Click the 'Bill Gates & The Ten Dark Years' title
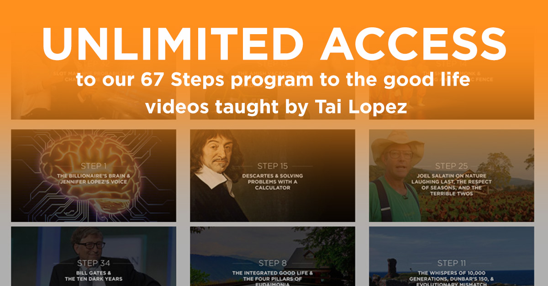548x286 pixels. point(94,276)
